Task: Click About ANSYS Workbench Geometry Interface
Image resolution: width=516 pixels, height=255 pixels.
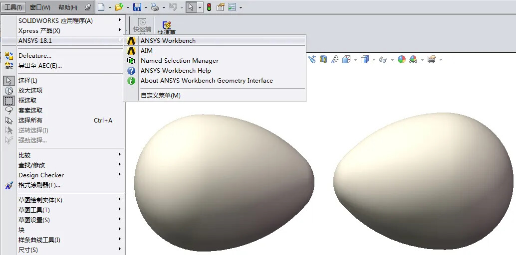Action: [x=207, y=81]
